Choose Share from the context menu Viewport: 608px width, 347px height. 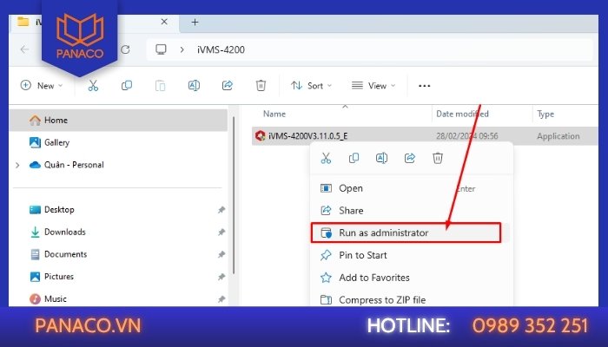pos(412,211)
